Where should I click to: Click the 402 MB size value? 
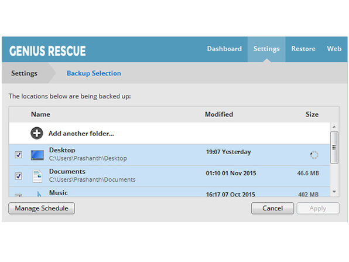309,195
